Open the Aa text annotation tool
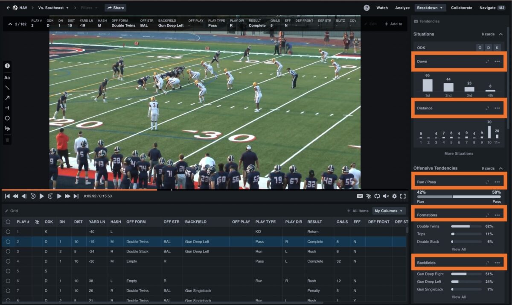 pyautogui.click(x=7, y=77)
